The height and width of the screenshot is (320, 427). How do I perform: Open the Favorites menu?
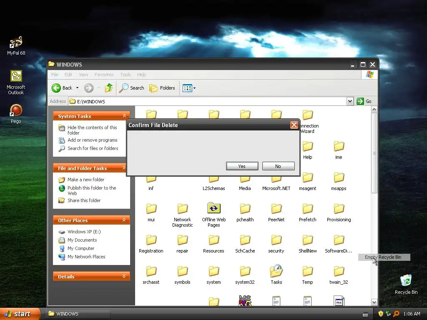(x=104, y=75)
